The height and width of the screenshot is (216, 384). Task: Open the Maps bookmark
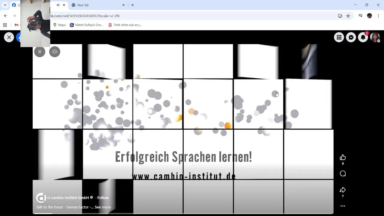tap(59, 25)
